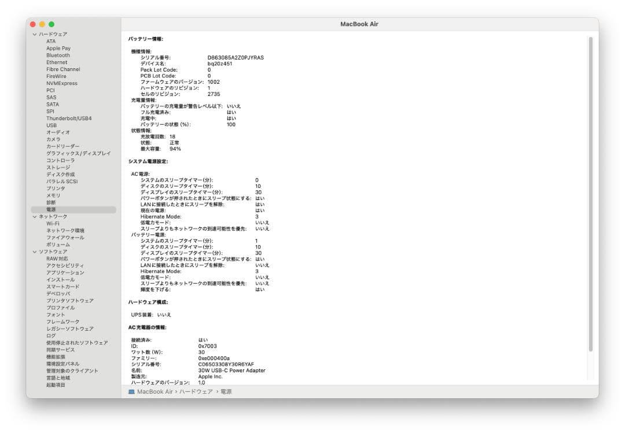Select Ethernet in the sidebar
Image resolution: width=625 pixels, height=433 pixels.
pyautogui.click(x=57, y=62)
